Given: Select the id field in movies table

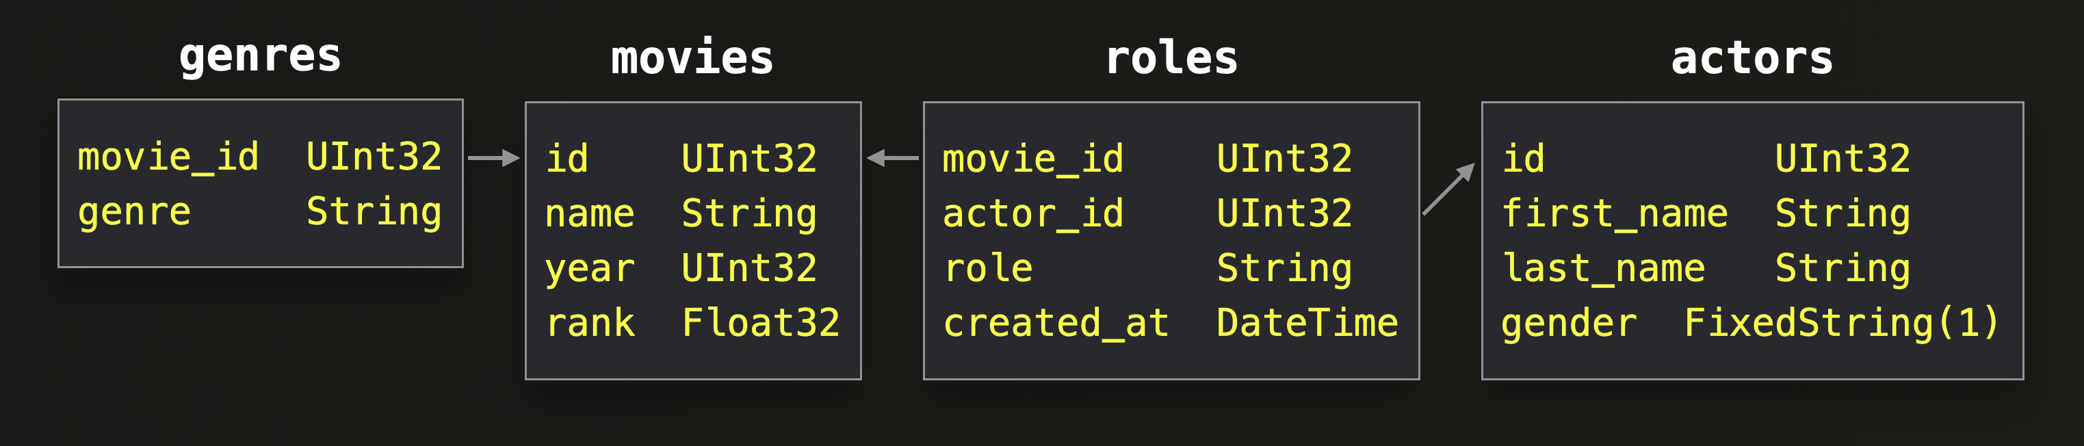Looking at the screenshot, I should pos(566,159).
